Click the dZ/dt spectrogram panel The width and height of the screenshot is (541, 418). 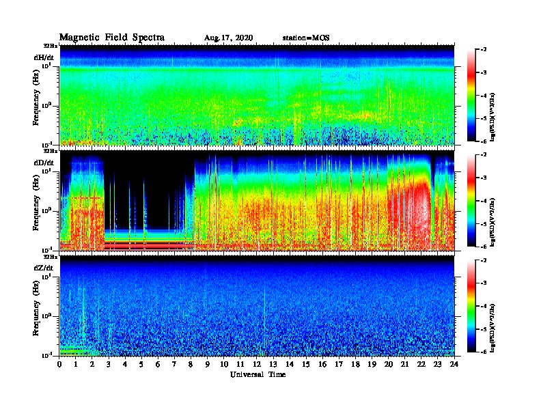click(257, 305)
